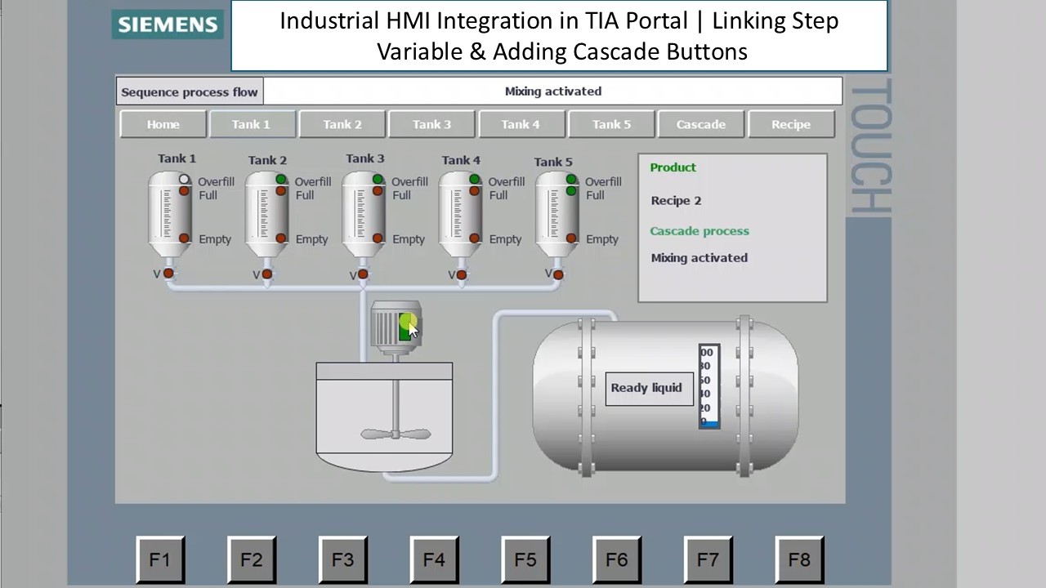Click Tank 5 full level indicator
This screenshot has height=588, width=1046.
click(x=571, y=191)
